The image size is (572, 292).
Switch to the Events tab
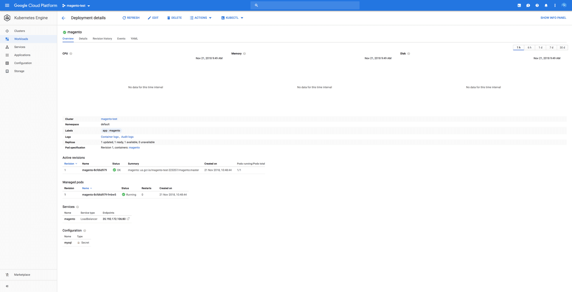pos(121,39)
